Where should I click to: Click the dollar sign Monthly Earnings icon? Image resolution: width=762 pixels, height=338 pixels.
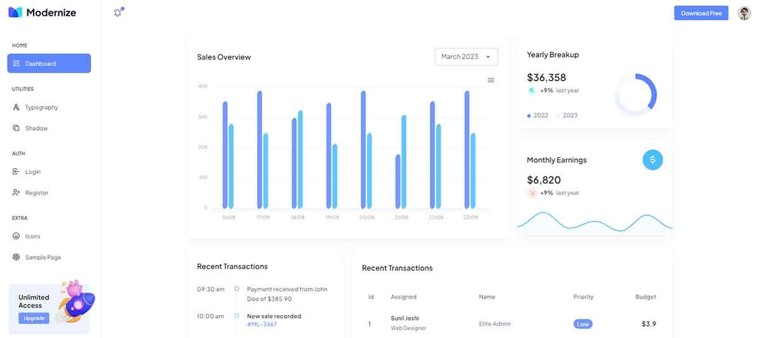coord(653,160)
